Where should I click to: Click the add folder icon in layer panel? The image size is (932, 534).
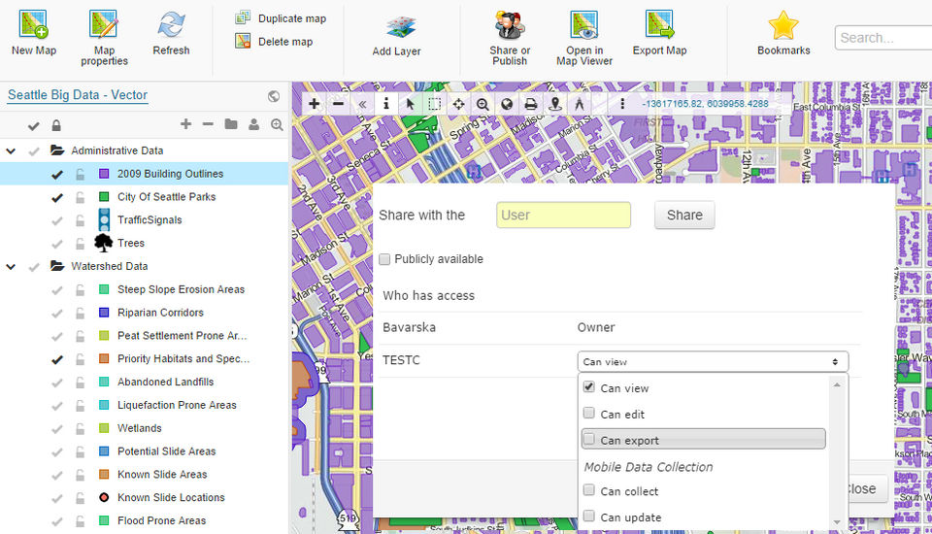(x=230, y=124)
